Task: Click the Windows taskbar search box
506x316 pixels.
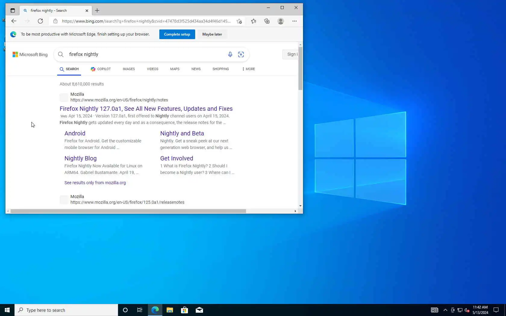Action: coord(66,310)
